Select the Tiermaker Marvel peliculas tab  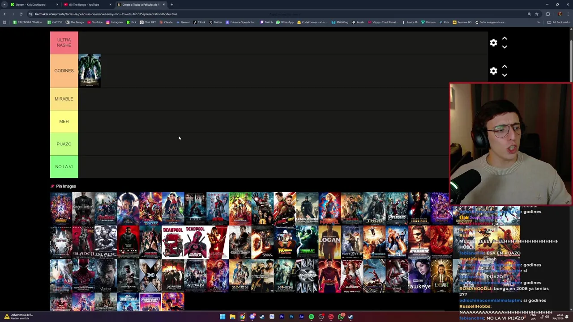click(140, 4)
